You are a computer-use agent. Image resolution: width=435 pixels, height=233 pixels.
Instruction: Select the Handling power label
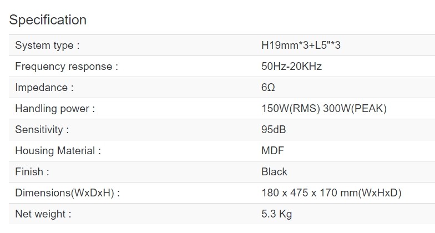55,109
